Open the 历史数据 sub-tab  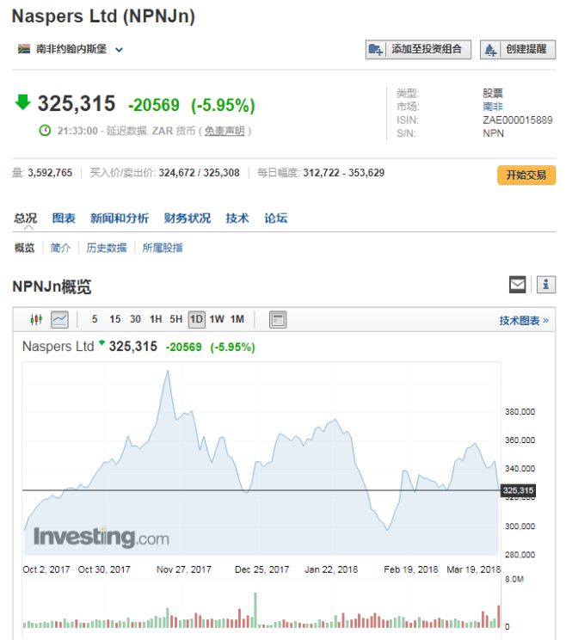click(x=107, y=248)
